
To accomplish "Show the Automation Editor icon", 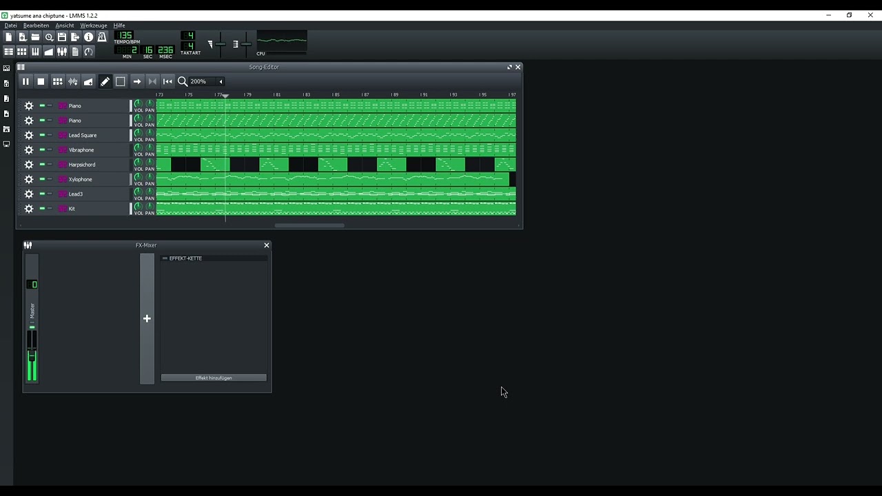I will [x=49, y=52].
